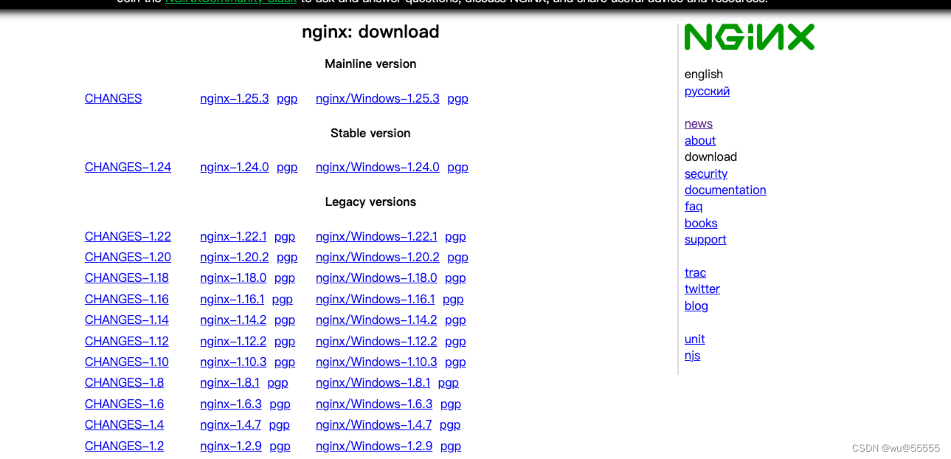Open CHANGES-1.10 link

point(127,362)
